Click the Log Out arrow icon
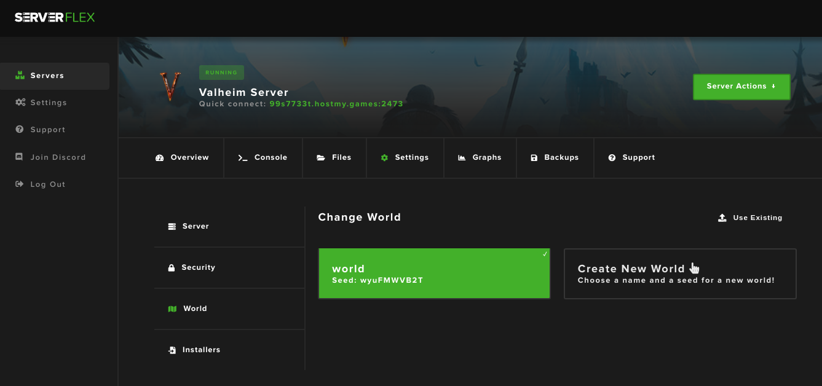Image resolution: width=822 pixels, height=386 pixels. tap(19, 184)
